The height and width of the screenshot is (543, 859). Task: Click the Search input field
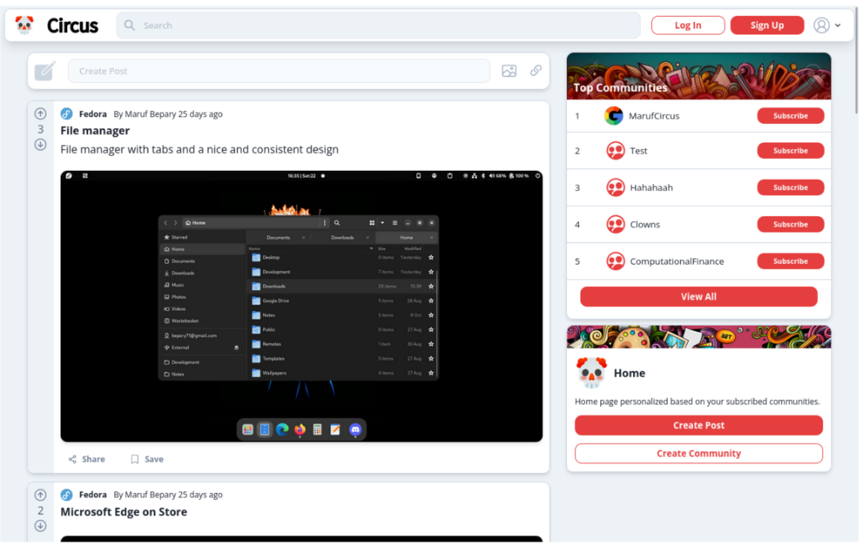click(x=381, y=26)
